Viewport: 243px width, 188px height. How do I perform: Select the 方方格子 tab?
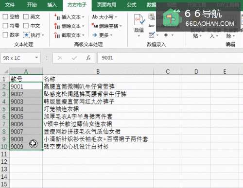77,5
